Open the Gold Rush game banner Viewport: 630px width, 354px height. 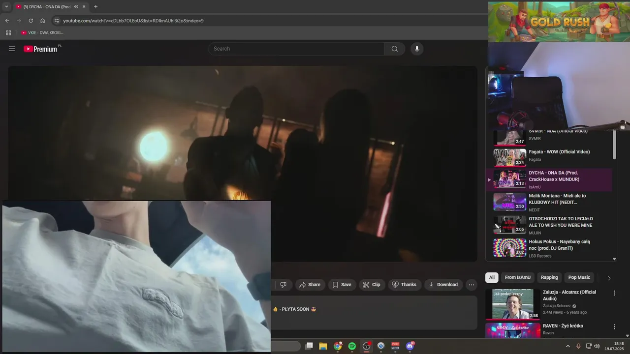pos(559,22)
